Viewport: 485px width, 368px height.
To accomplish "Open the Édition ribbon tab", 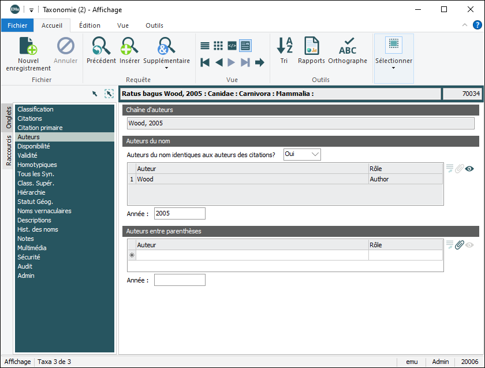I will point(89,25).
